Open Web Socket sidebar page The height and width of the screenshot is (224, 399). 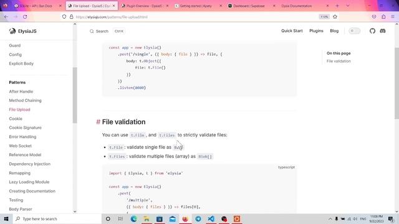click(20, 146)
